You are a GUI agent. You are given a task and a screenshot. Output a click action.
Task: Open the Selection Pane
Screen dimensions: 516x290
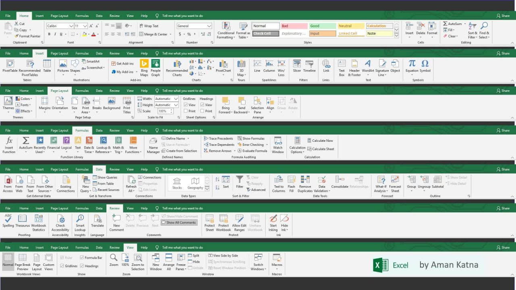pos(257,105)
